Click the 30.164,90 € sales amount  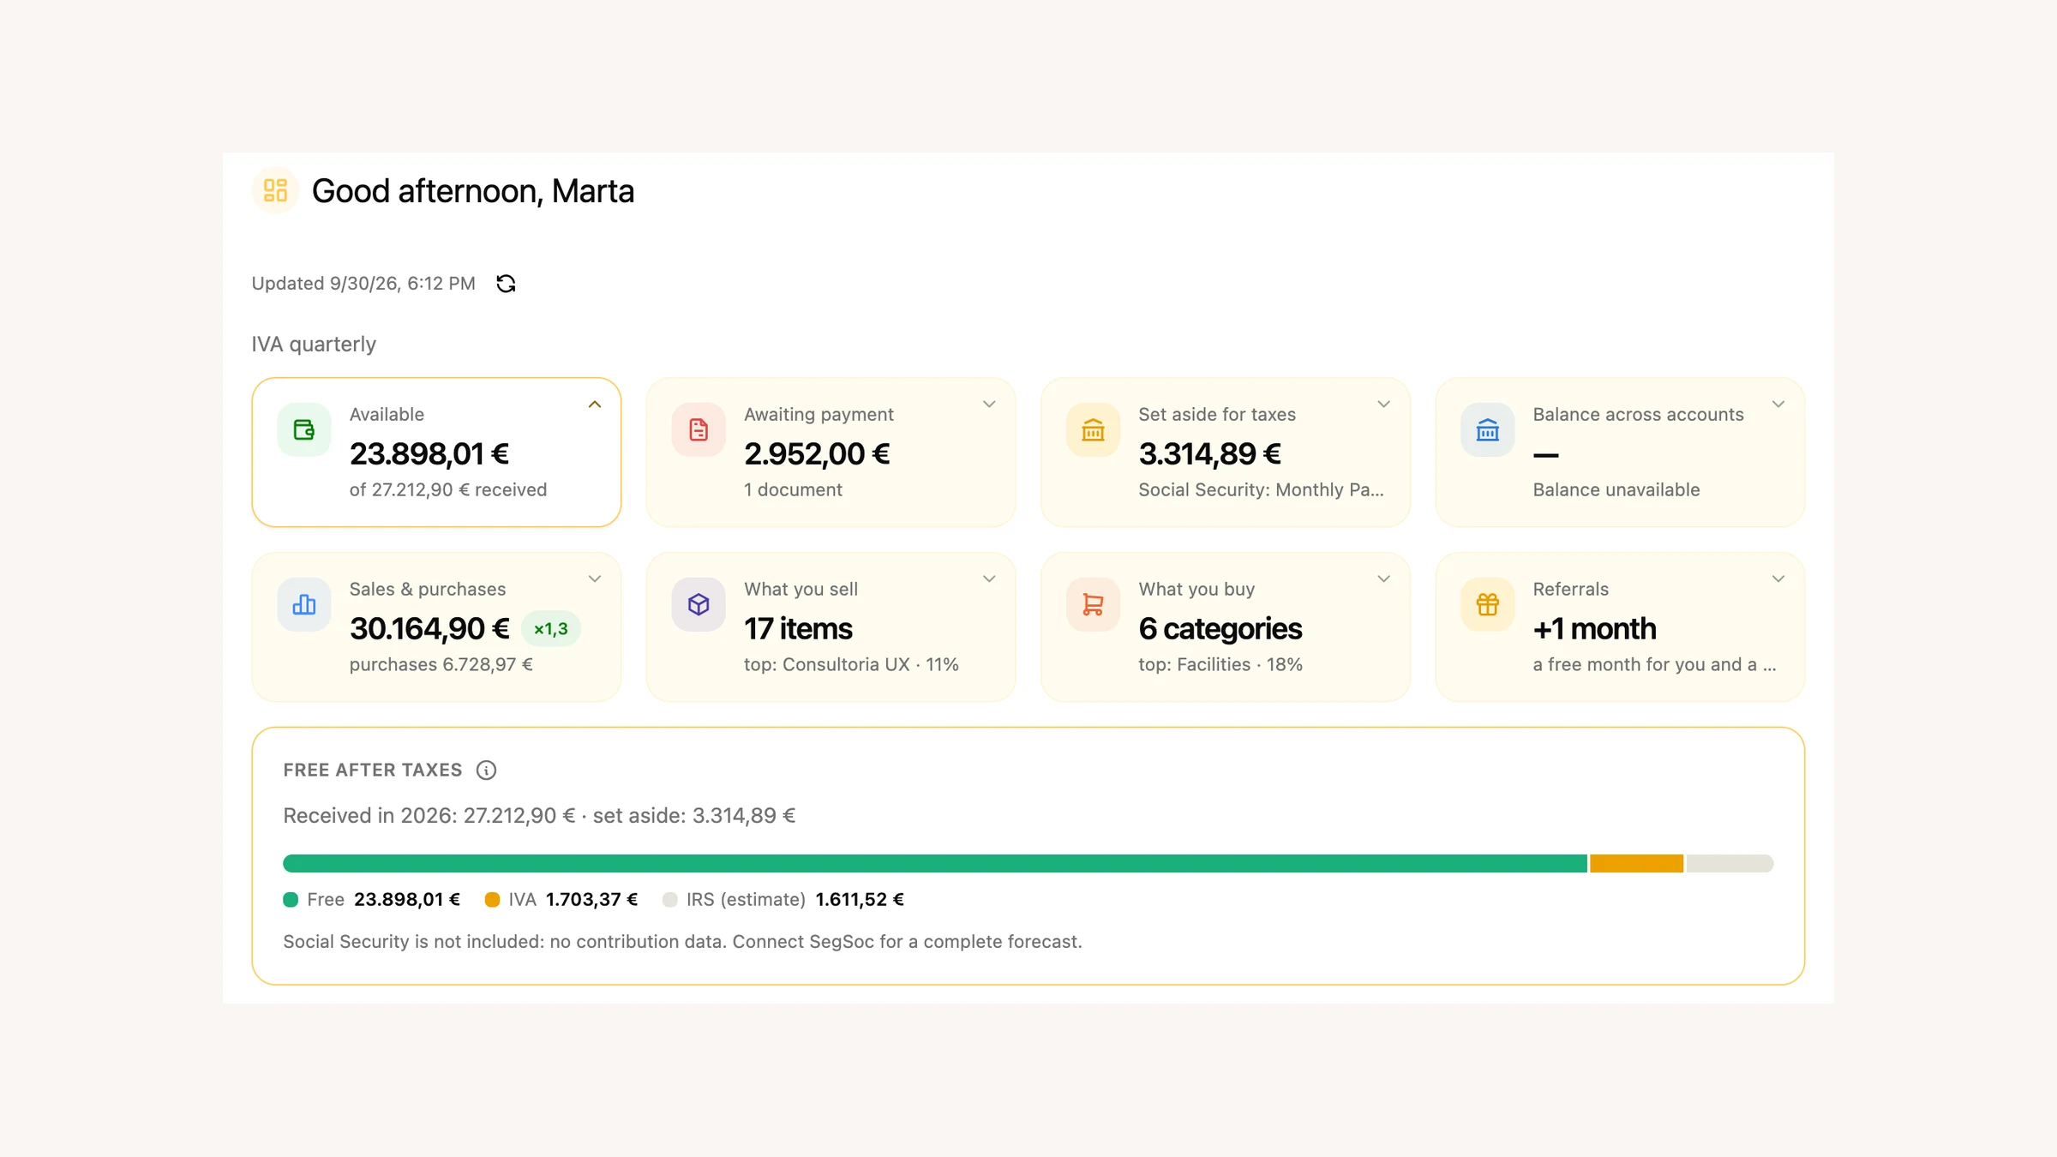click(429, 629)
